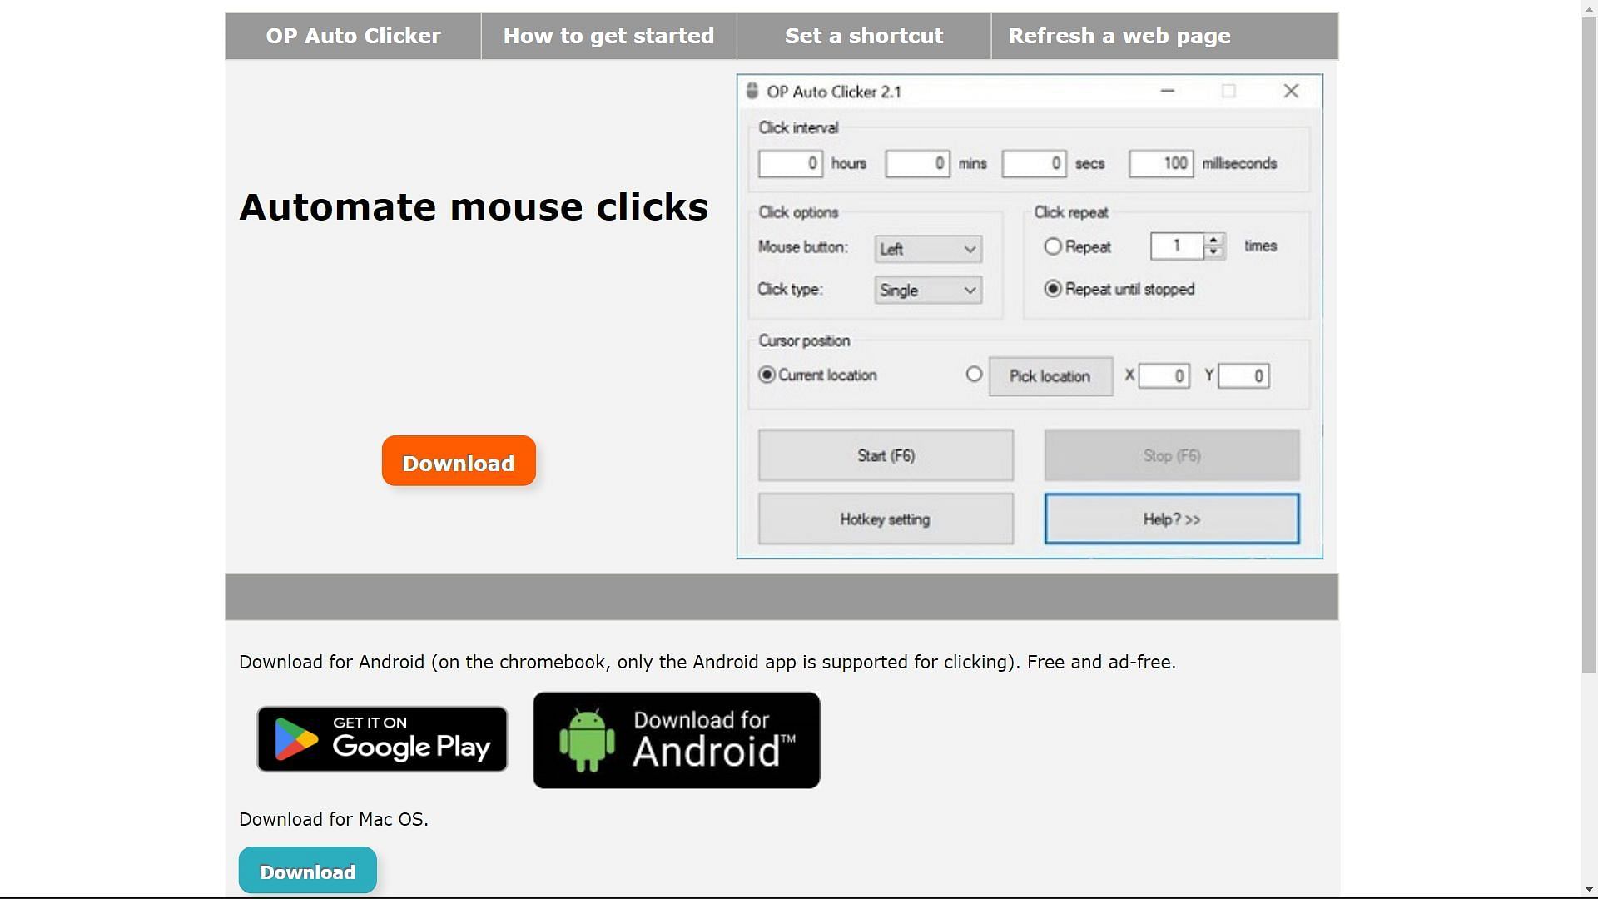Image resolution: width=1598 pixels, height=899 pixels.
Task: Navigate to Set a shortcut tab
Action: tap(864, 37)
